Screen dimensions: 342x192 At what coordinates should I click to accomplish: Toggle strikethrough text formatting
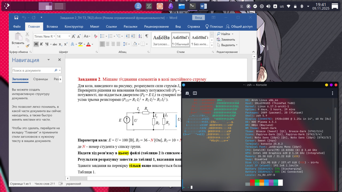pyautogui.click(x=55, y=44)
